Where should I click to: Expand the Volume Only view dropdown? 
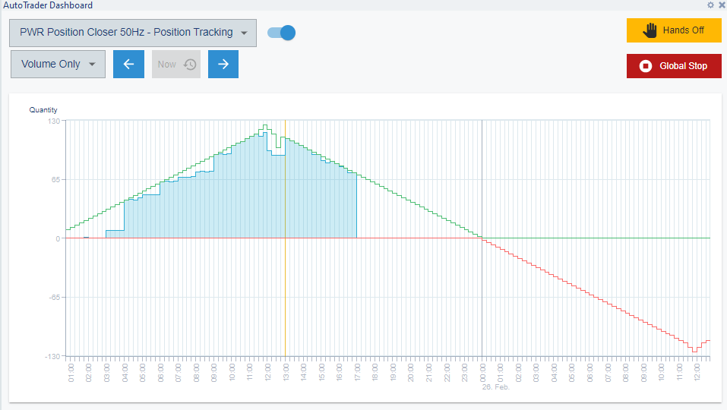[58, 65]
